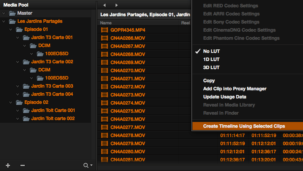Choose Create Timeline Using Selected Clips
Viewport: 303px width, 171px height.
click(244, 126)
